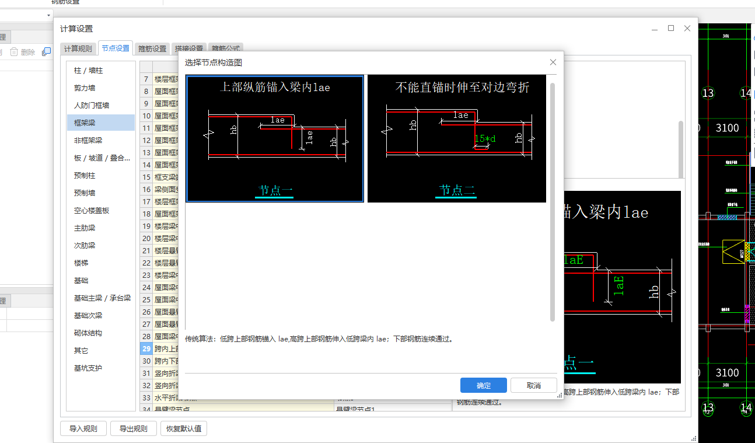Image resolution: width=755 pixels, height=443 pixels.
Task: Select 基础 category
Action: (100, 280)
